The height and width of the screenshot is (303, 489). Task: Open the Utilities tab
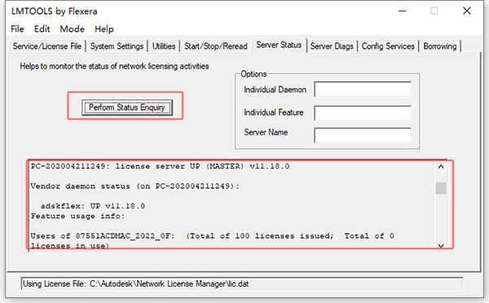(x=164, y=46)
